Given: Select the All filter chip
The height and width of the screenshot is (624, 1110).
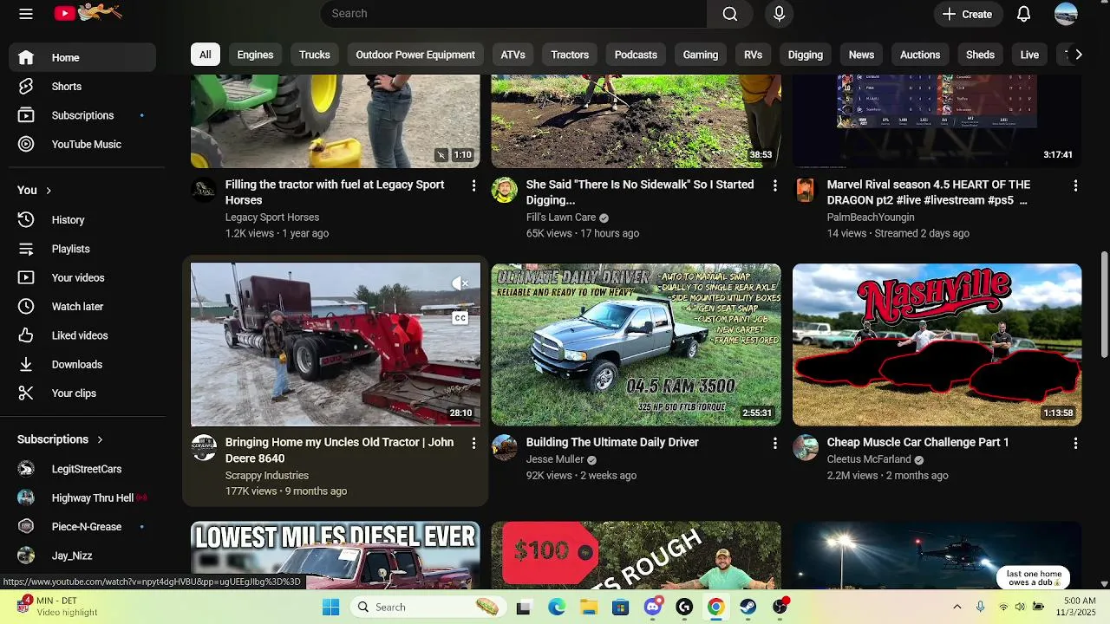Looking at the screenshot, I should [x=206, y=55].
